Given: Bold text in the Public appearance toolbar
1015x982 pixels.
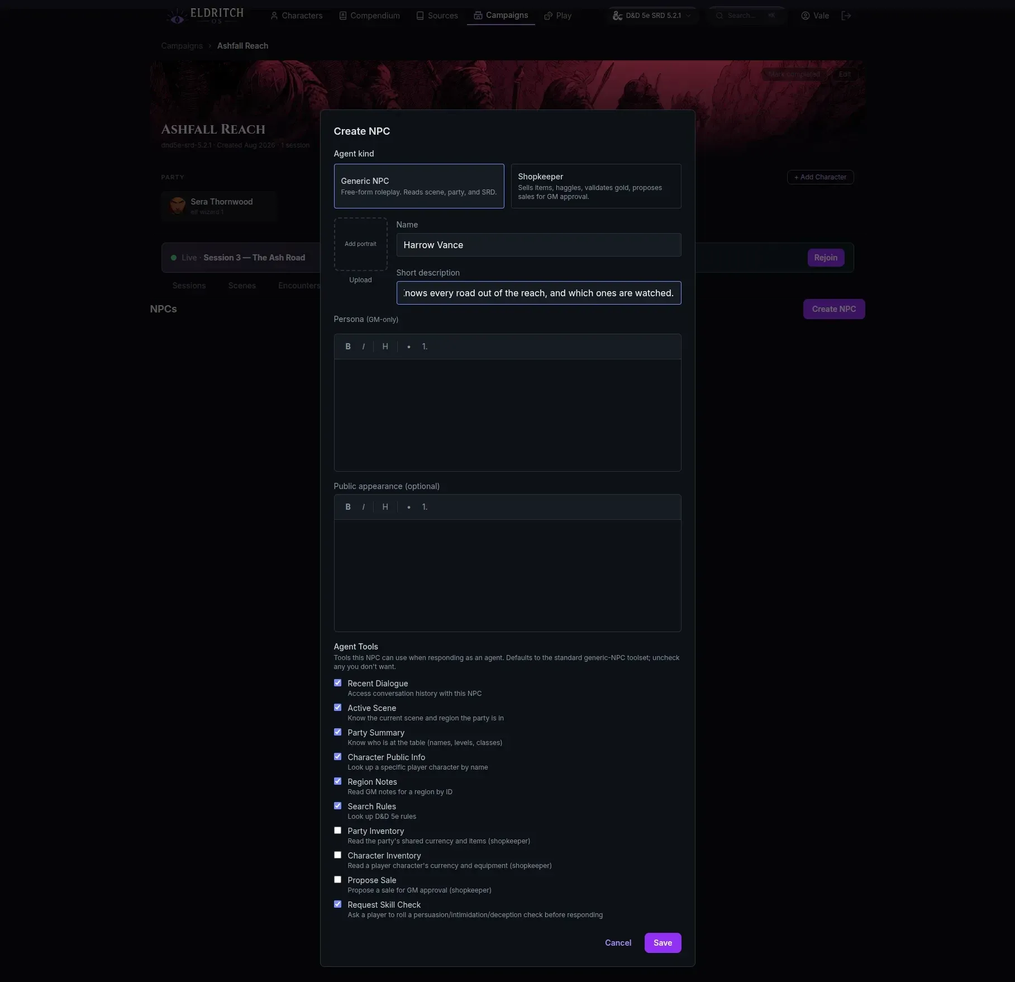Looking at the screenshot, I should coord(348,507).
